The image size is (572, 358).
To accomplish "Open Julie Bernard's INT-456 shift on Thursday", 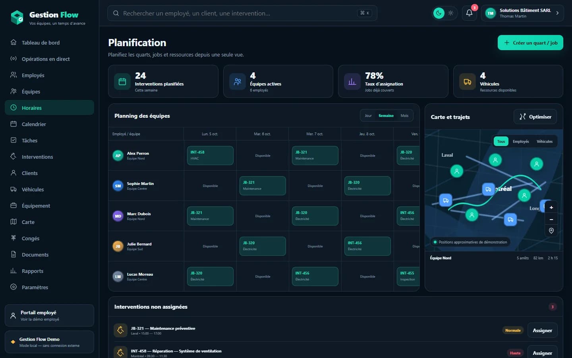I will 367,246.
